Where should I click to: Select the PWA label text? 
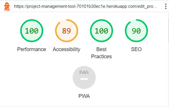[84, 96]
